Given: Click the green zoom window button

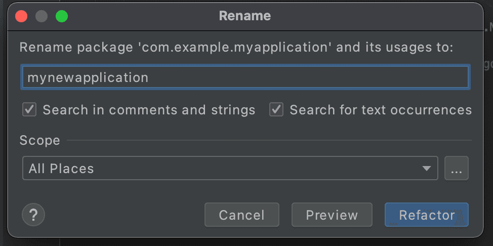Looking at the screenshot, I should [62, 16].
